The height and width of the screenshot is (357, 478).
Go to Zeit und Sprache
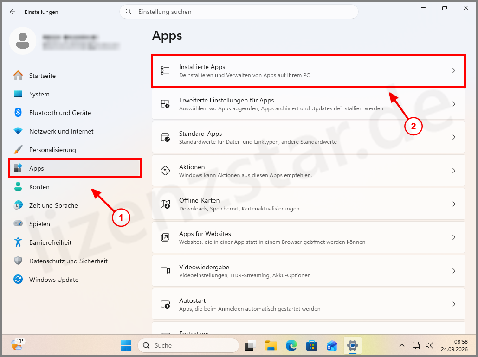coord(75,205)
